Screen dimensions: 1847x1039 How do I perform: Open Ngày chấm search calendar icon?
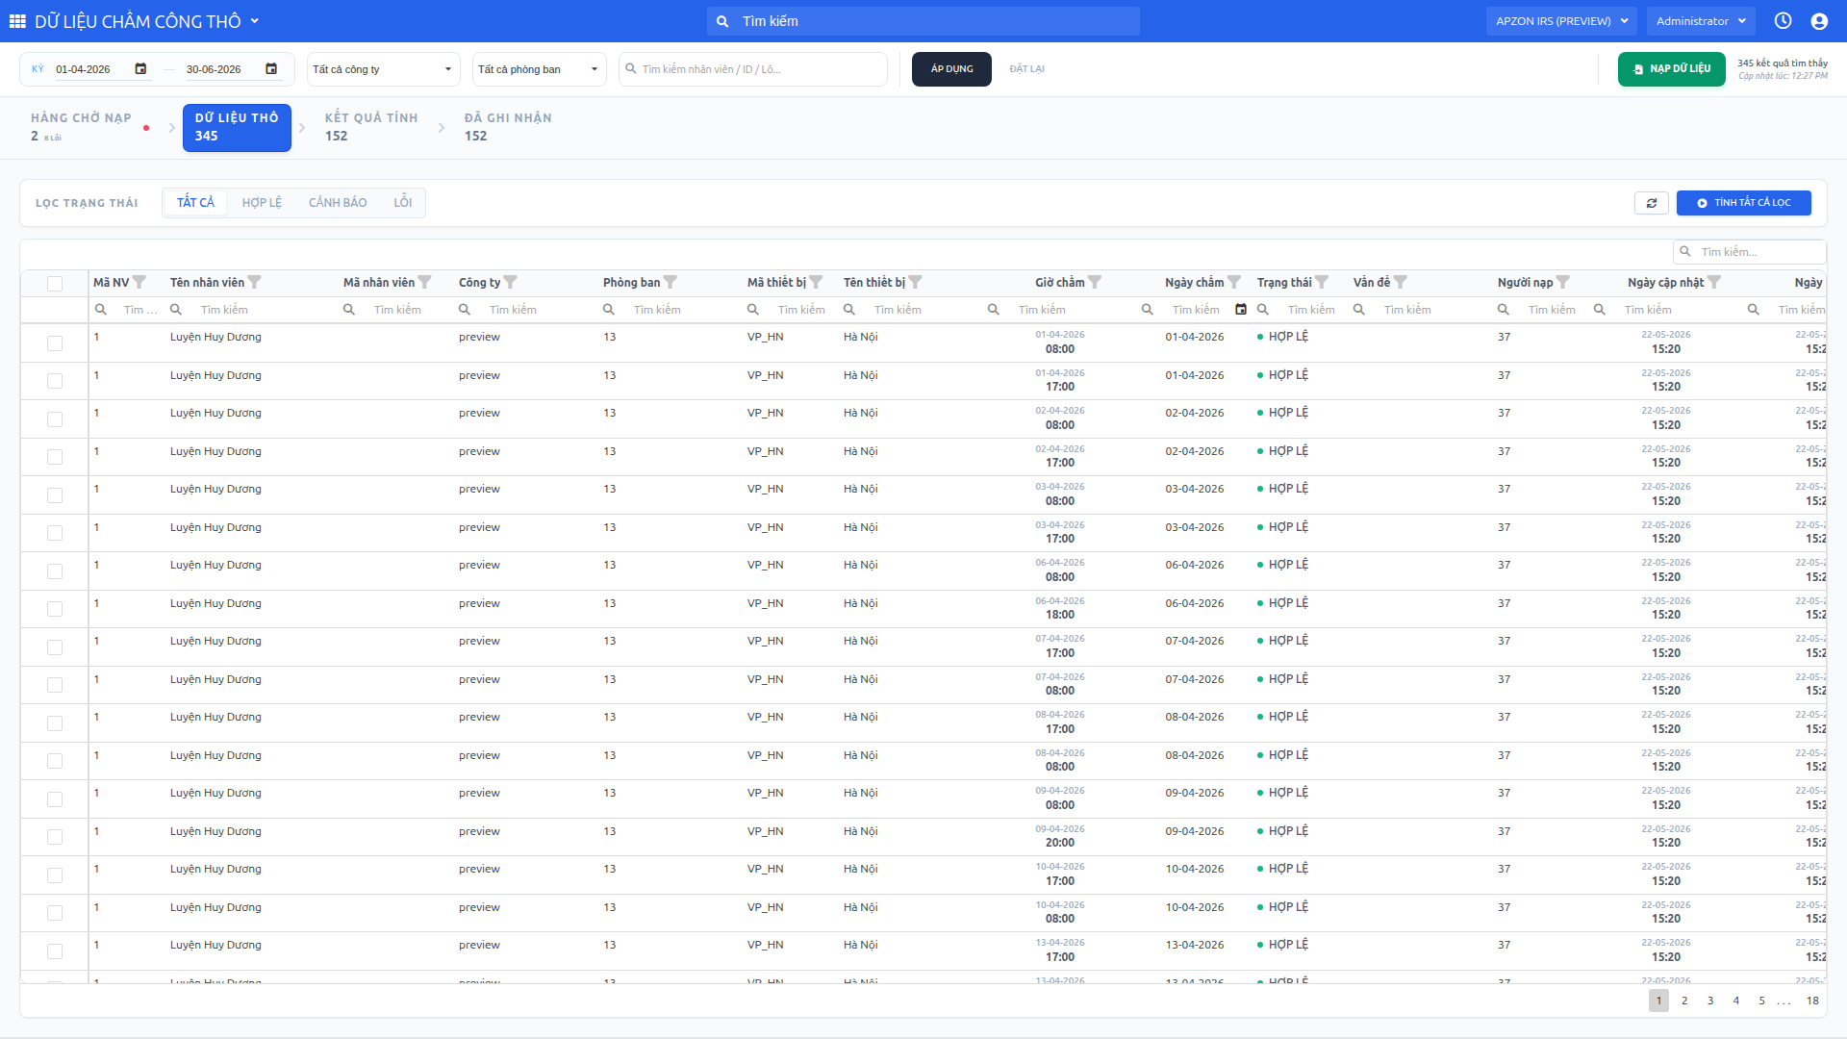[1241, 310]
